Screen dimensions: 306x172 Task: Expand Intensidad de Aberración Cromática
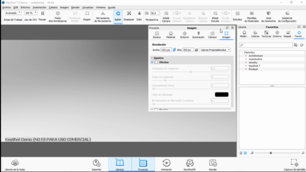pos(153,101)
